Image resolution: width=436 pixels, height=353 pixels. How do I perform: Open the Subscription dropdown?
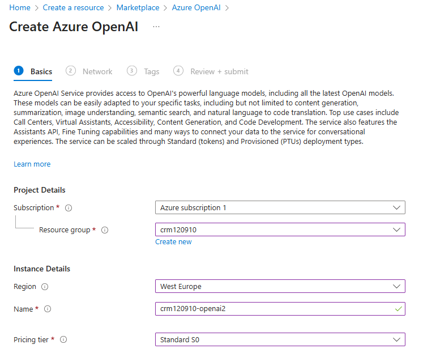pyautogui.click(x=280, y=207)
